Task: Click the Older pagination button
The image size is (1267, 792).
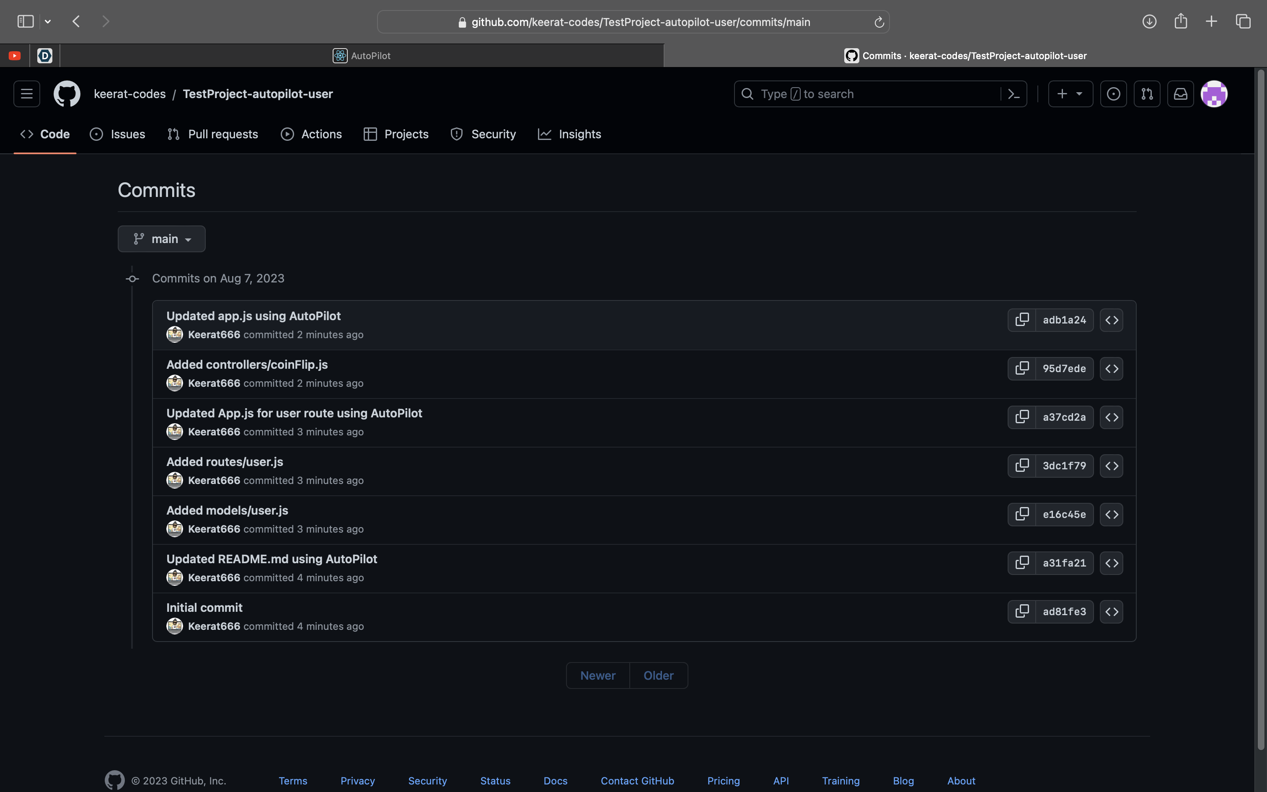Action: (x=658, y=675)
